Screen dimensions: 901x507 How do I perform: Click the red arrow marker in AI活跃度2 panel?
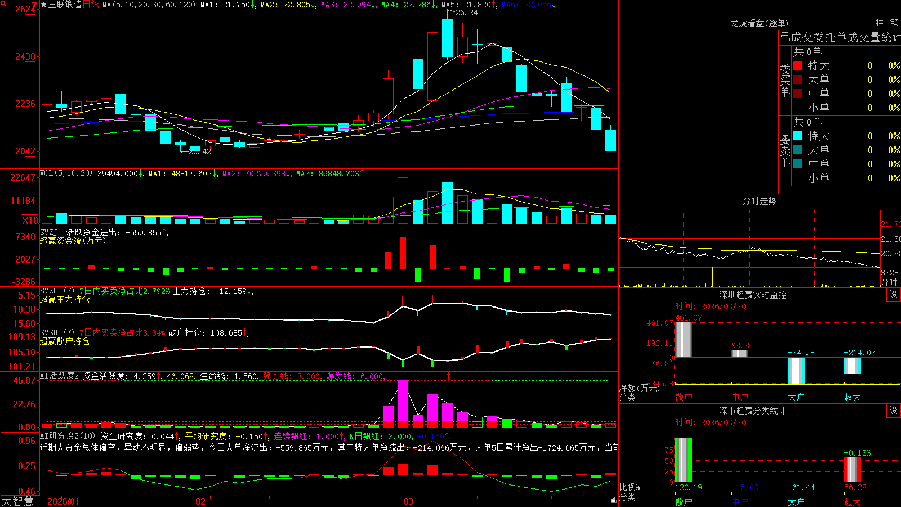click(x=449, y=376)
